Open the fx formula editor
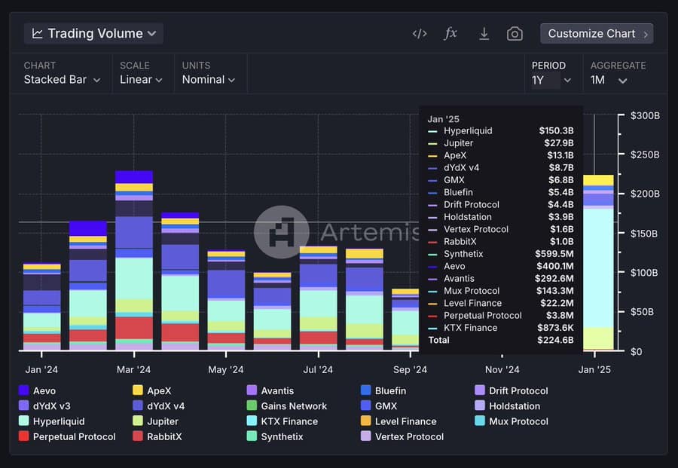Screen dimensions: 678x468 [450, 34]
